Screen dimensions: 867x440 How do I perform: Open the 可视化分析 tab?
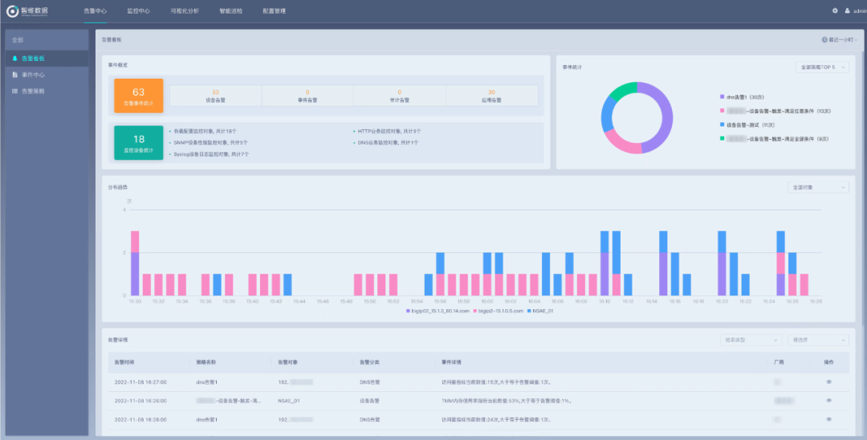(185, 11)
